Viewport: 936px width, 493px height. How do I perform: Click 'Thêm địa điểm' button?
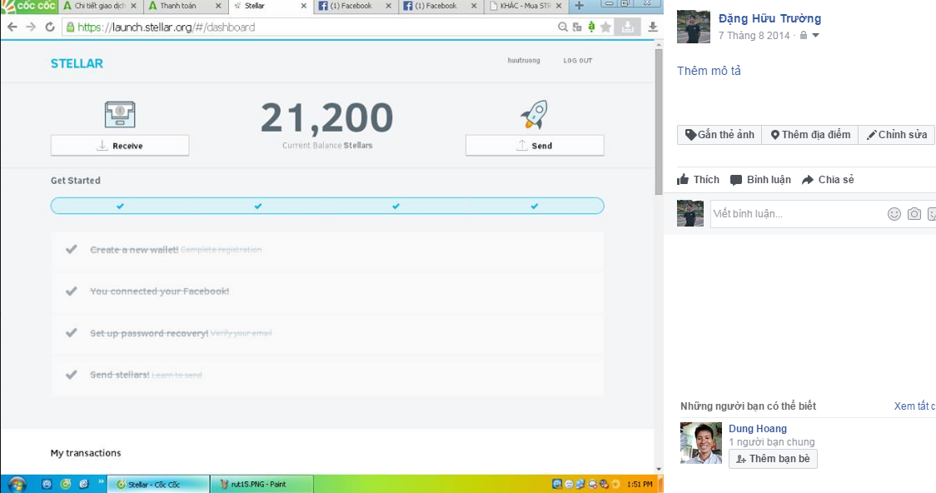(x=810, y=135)
